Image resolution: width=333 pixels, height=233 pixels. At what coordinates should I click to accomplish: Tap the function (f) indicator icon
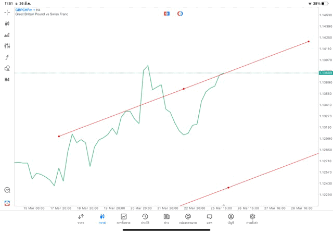[7, 57]
